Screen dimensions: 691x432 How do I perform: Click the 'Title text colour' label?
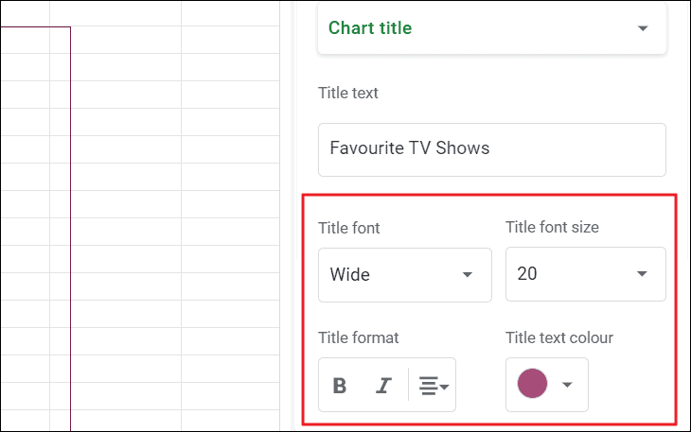[x=559, y=337]
